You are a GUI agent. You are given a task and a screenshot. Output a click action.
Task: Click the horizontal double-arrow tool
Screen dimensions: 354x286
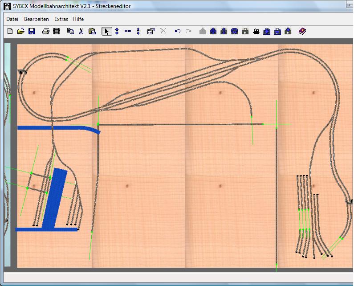tap(128, 31)
